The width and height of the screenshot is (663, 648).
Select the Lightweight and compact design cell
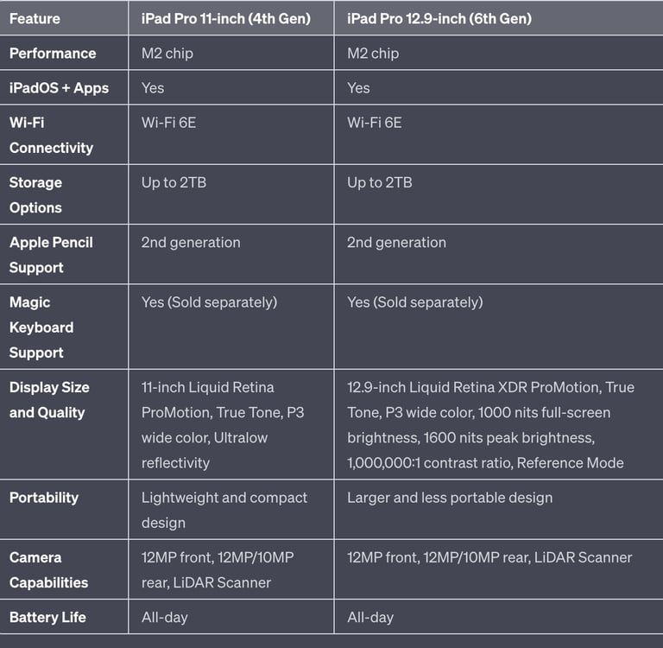click(224, 510)
